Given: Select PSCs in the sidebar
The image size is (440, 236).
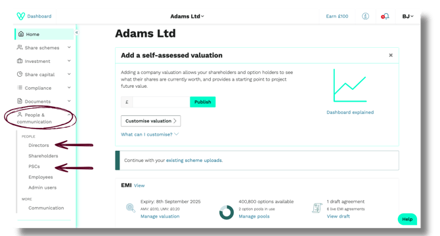Looking at the screenshot, I should pyautogui.click(x=34, y=167).
